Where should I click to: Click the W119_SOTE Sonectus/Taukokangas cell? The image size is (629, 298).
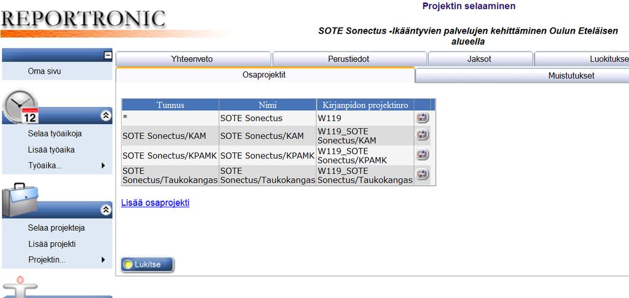tap(365, 175)
